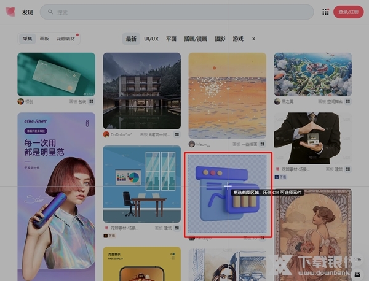The image size is (369, 281).
Task: Focus the 搜索 search box
Action: coord(177,12)
